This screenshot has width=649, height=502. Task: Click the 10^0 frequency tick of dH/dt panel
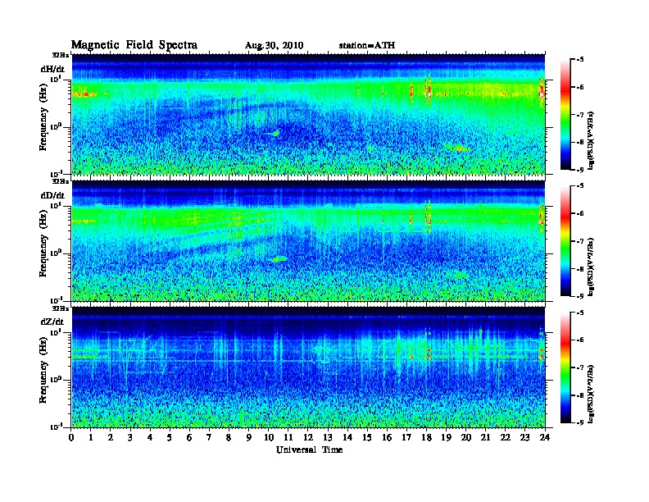click(55, 126)
